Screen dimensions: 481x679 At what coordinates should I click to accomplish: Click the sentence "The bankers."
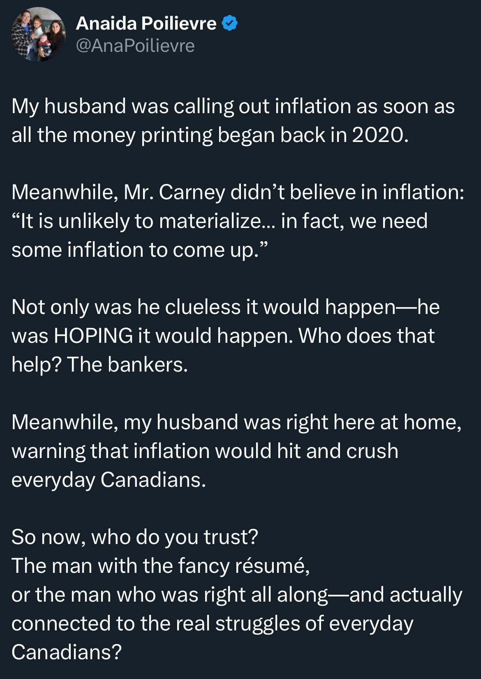click(x=127, y=365)
